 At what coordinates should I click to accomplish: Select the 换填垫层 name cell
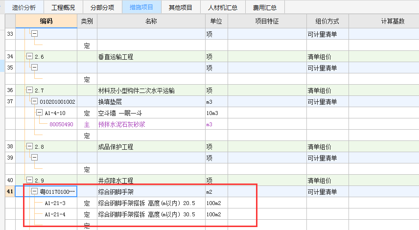[x=151, y=102]
